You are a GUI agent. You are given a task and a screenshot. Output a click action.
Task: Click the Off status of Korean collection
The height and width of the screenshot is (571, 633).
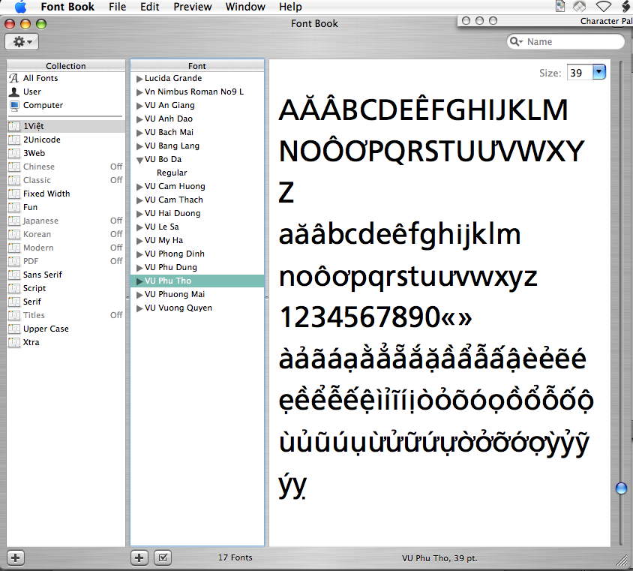116,234
